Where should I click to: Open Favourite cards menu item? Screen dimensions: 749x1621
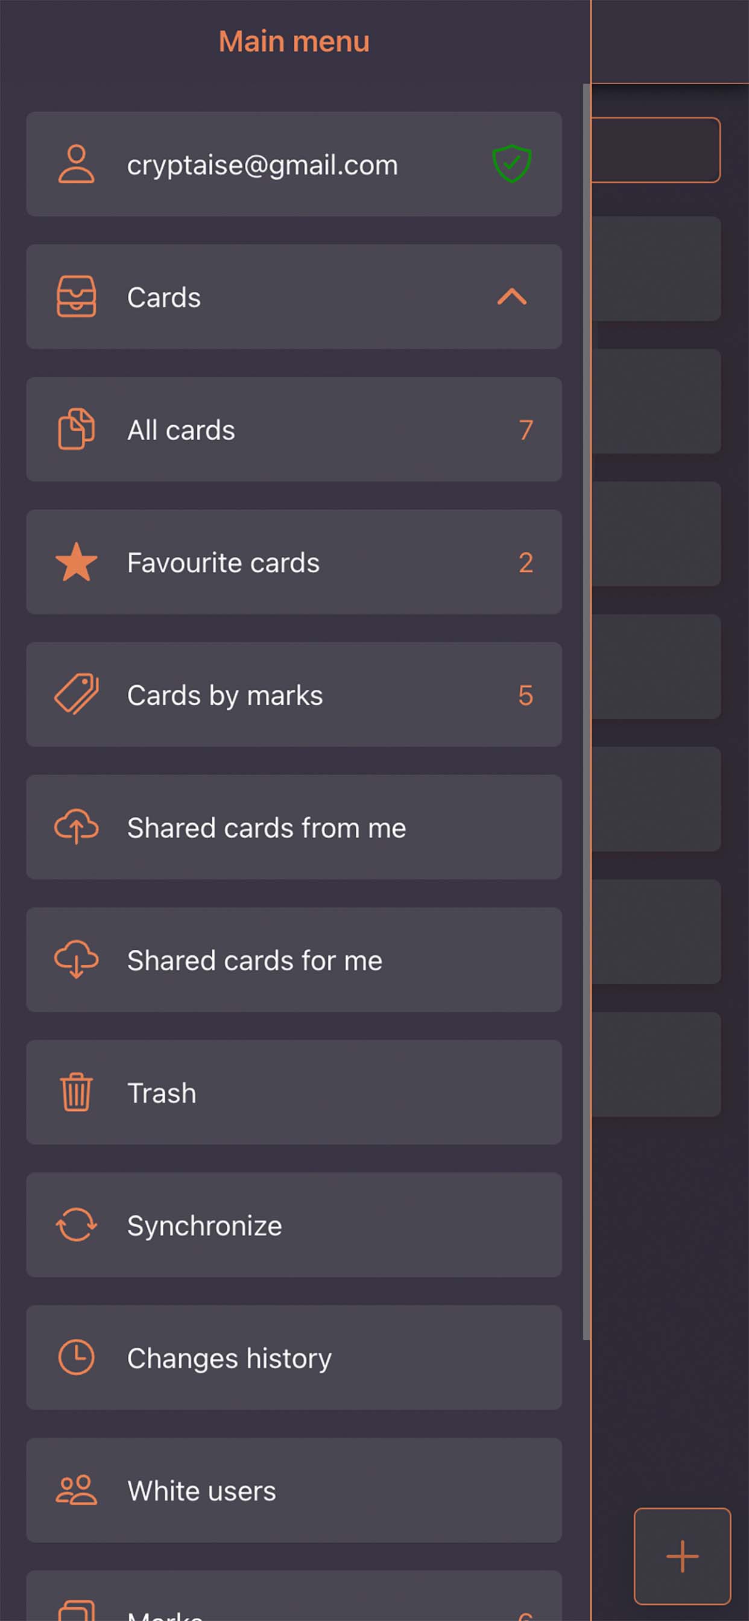coord(293,562)
